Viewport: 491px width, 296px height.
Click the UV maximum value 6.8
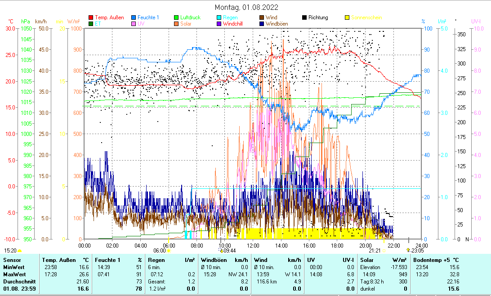click(x=351, y=274)
